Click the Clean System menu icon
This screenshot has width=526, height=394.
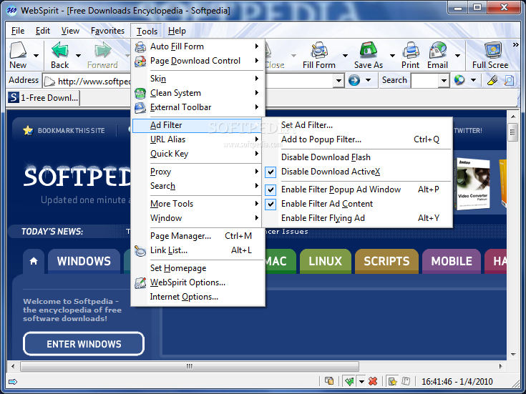point(140,93)
